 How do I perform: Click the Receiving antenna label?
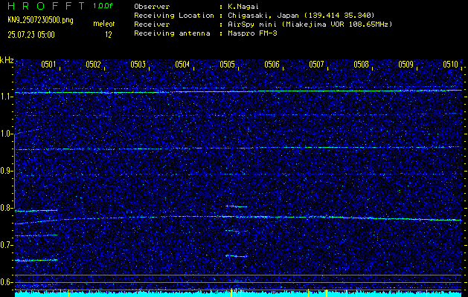point(172,33)
